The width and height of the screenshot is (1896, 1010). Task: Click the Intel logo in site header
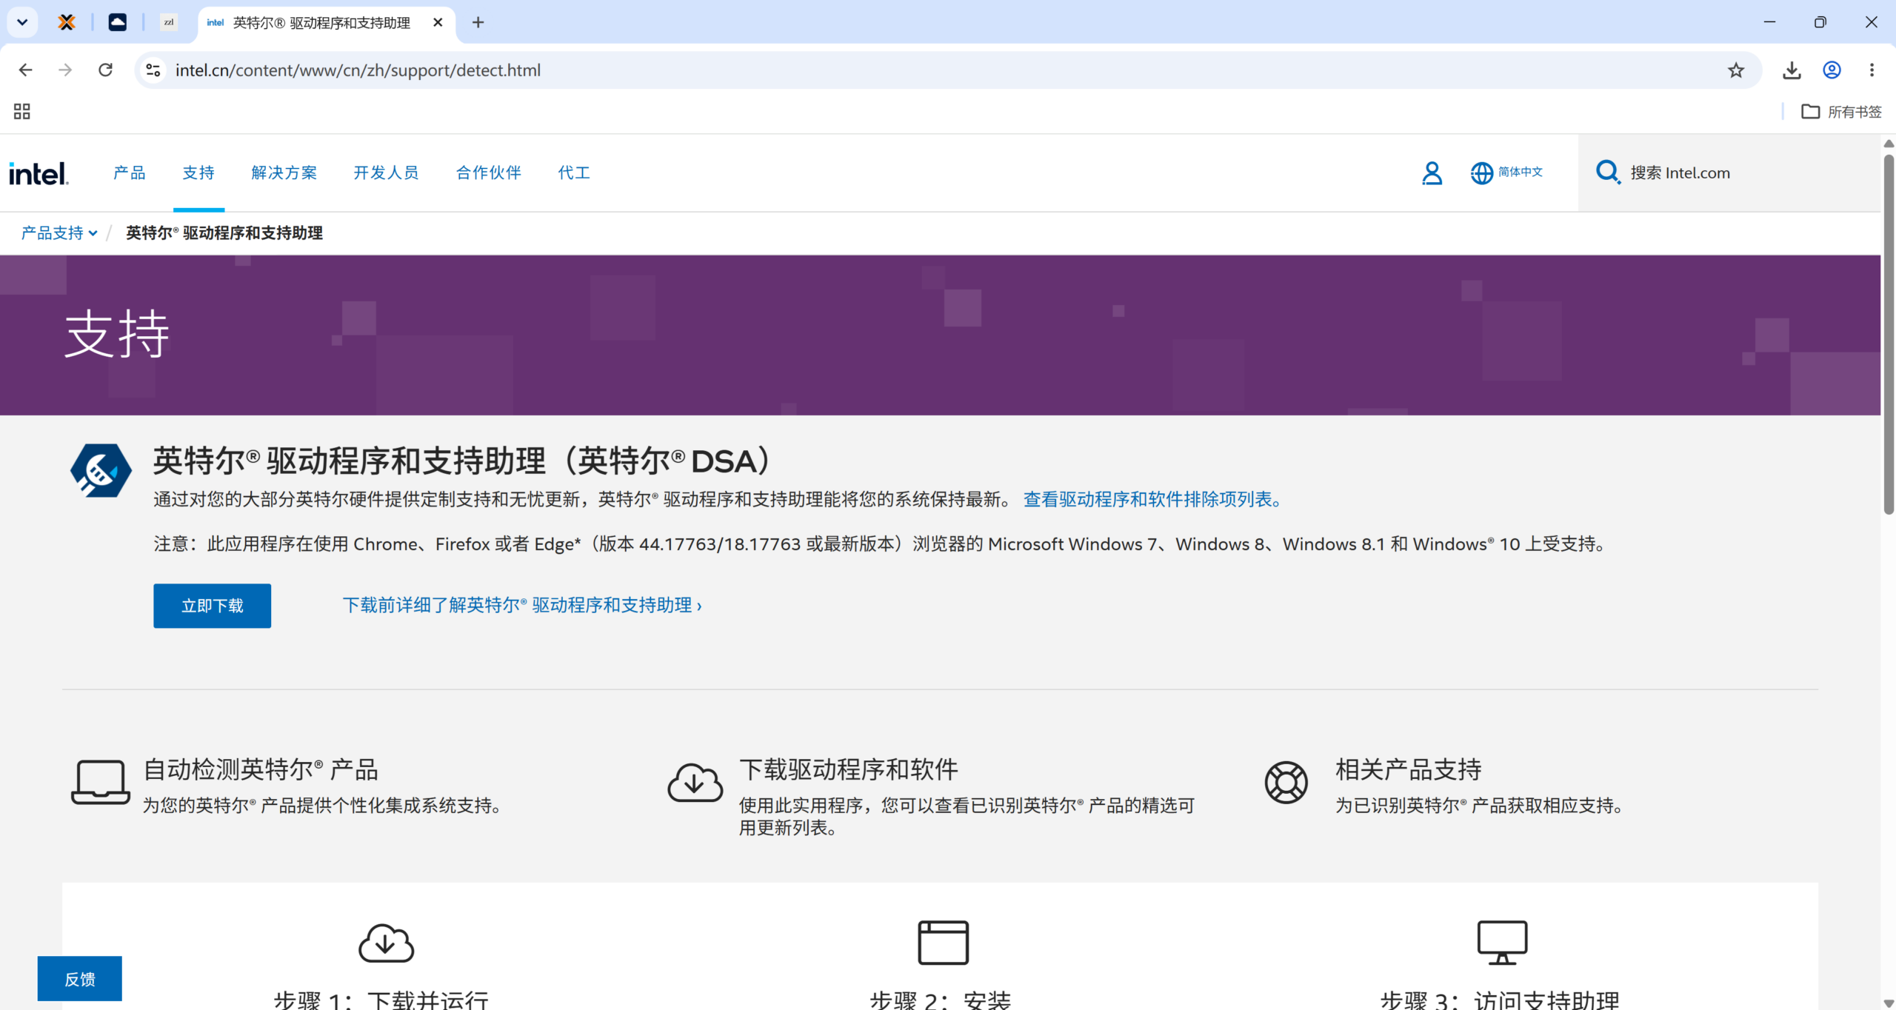[39, 173]
